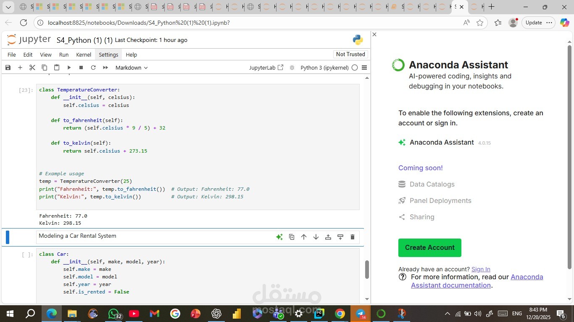Cut the selected cell with scissors icon

(32, 68)
